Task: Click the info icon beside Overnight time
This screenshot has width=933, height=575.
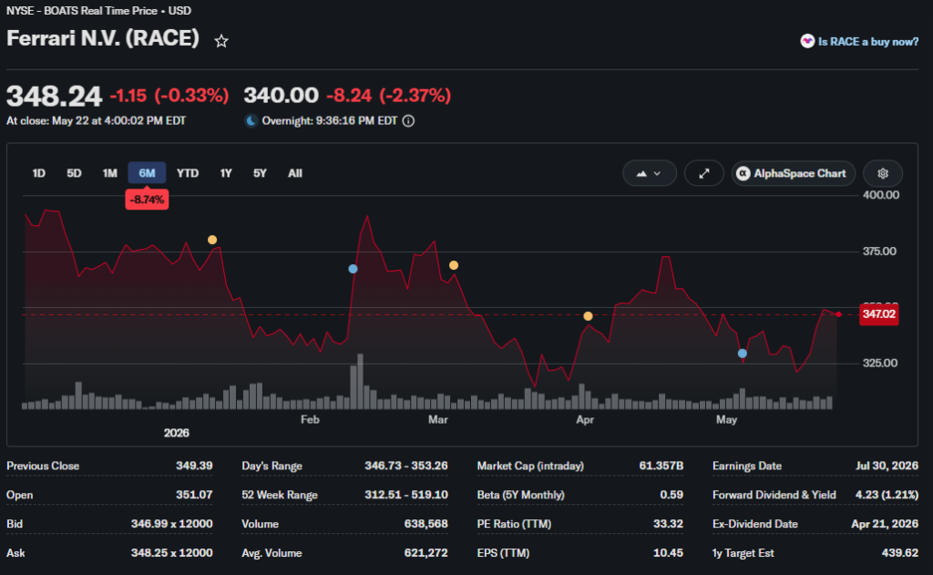Action: [x=408, y=121]
